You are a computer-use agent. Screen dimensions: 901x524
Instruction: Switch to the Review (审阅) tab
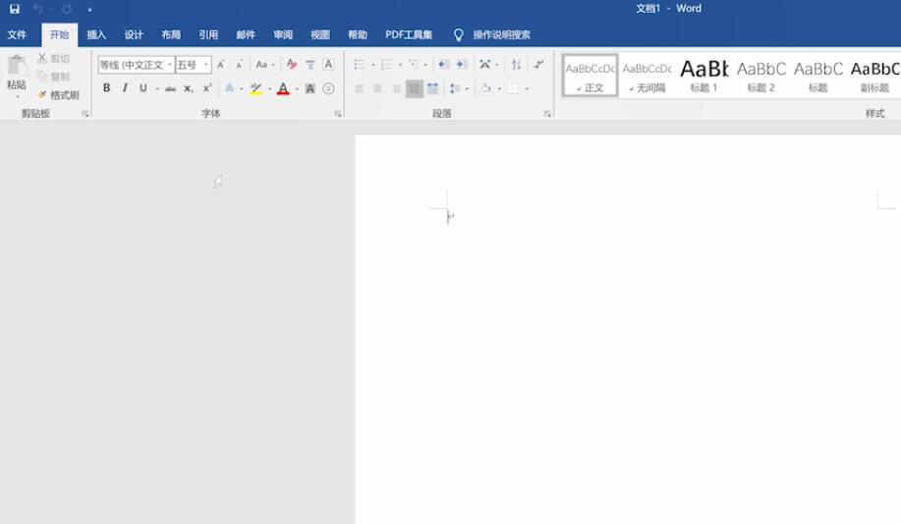(283, 35)
